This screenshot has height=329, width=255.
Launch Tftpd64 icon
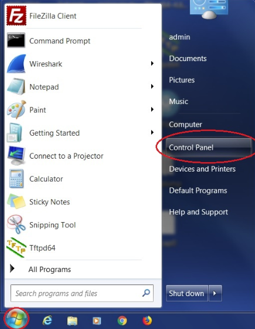pyautogui.click(x=16, y=247)
